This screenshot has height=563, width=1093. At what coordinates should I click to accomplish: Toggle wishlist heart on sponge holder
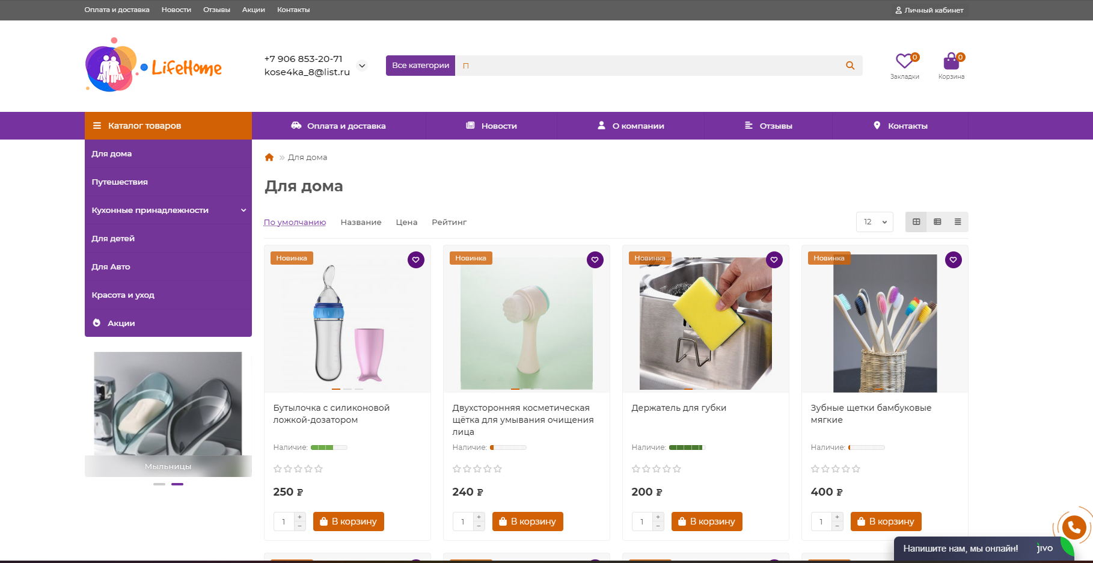tap(774, 260)
